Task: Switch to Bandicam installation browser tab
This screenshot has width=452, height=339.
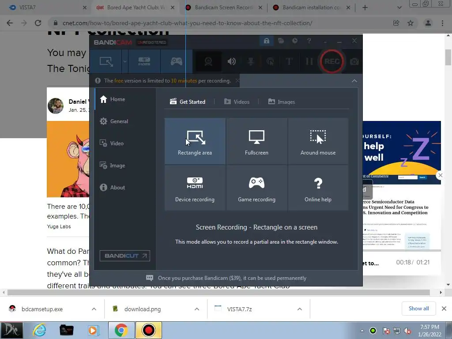Action: coord(311,8)
